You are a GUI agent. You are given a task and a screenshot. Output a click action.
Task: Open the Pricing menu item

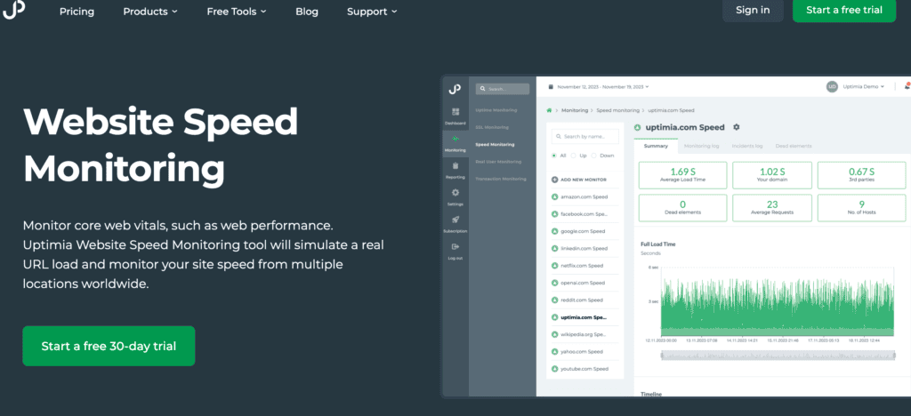[77, 12]
